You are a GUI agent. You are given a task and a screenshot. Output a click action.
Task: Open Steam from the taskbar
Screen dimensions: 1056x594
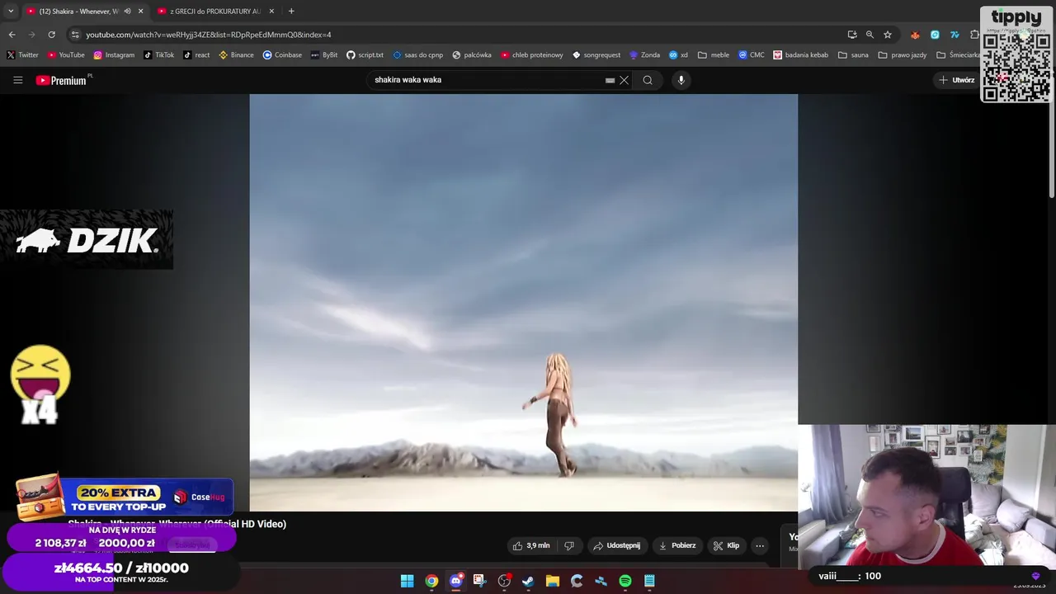click(528, 581)
